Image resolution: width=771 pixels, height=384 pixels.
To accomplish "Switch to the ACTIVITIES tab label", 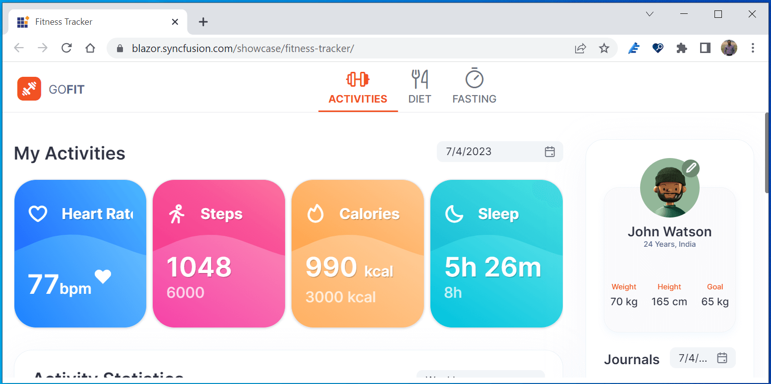I will pyautogui.click(x=358, y=99).
